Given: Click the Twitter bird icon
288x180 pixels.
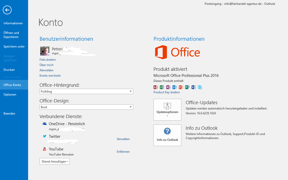Looking at the screenshot, I should point(44,136).
